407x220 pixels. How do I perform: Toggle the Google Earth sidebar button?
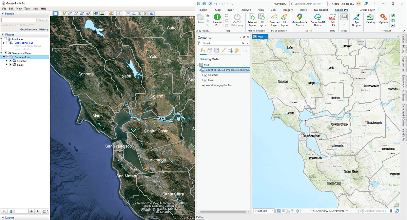[x=55, y=14]
